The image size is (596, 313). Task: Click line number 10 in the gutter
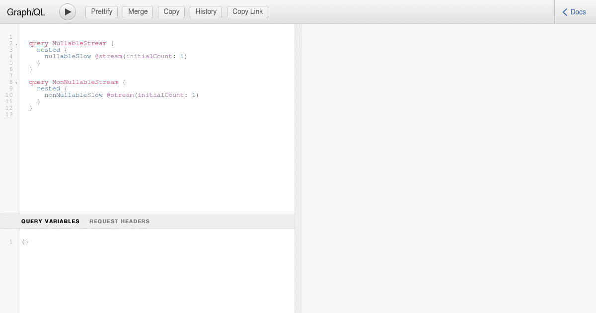(x=9, y=95)
